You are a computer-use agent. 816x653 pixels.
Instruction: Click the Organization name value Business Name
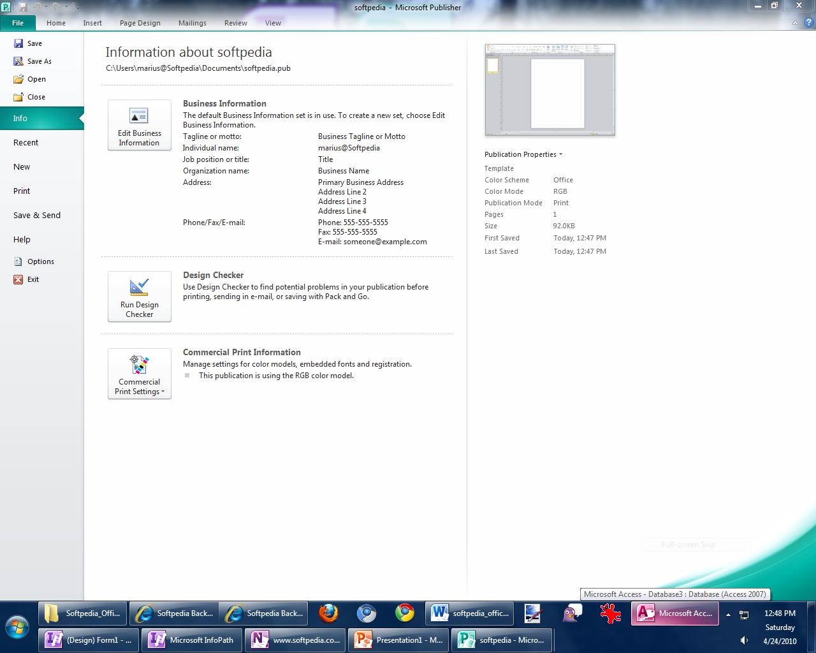click(x=344, y=171)
